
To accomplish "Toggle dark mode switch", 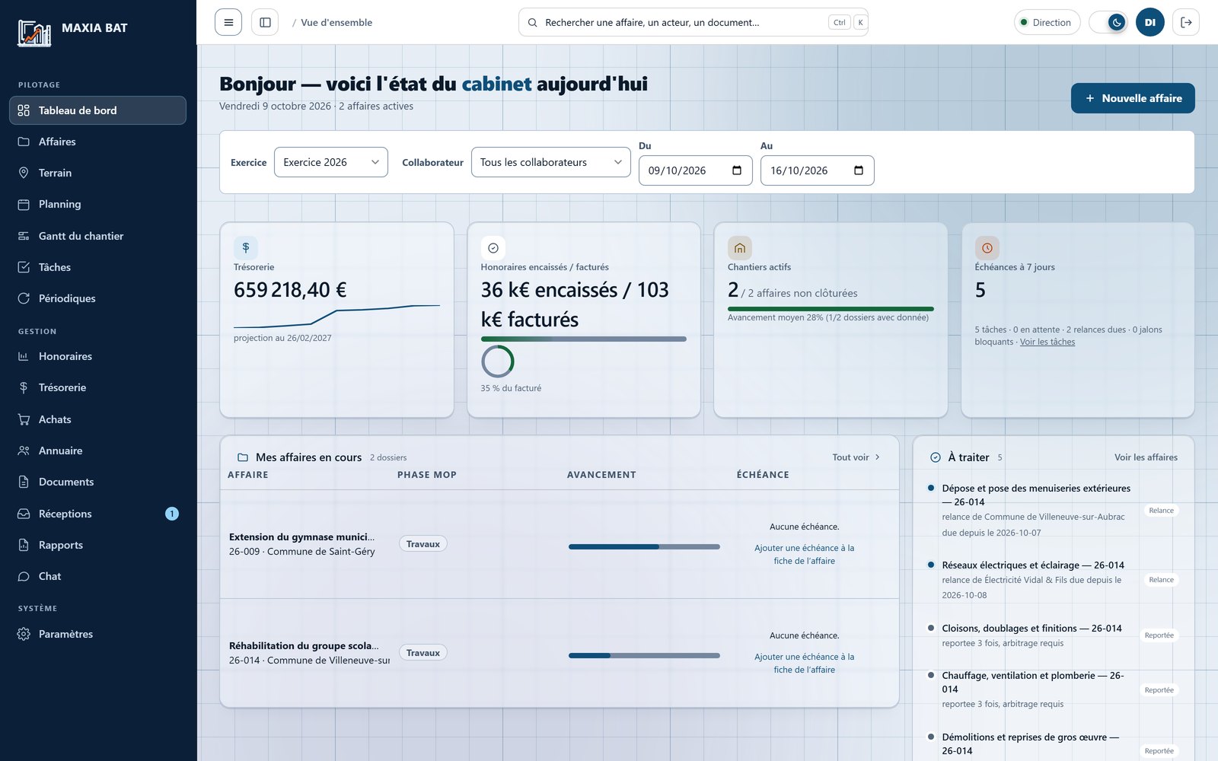I will click(x=1108, y=22).
